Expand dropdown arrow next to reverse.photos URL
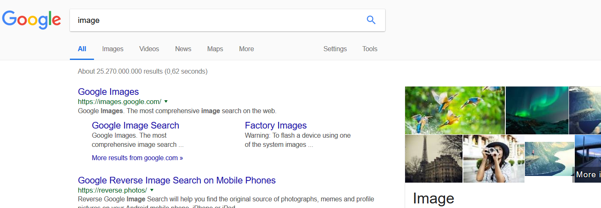This screenshot has width=601, height=208. point(152,190)
